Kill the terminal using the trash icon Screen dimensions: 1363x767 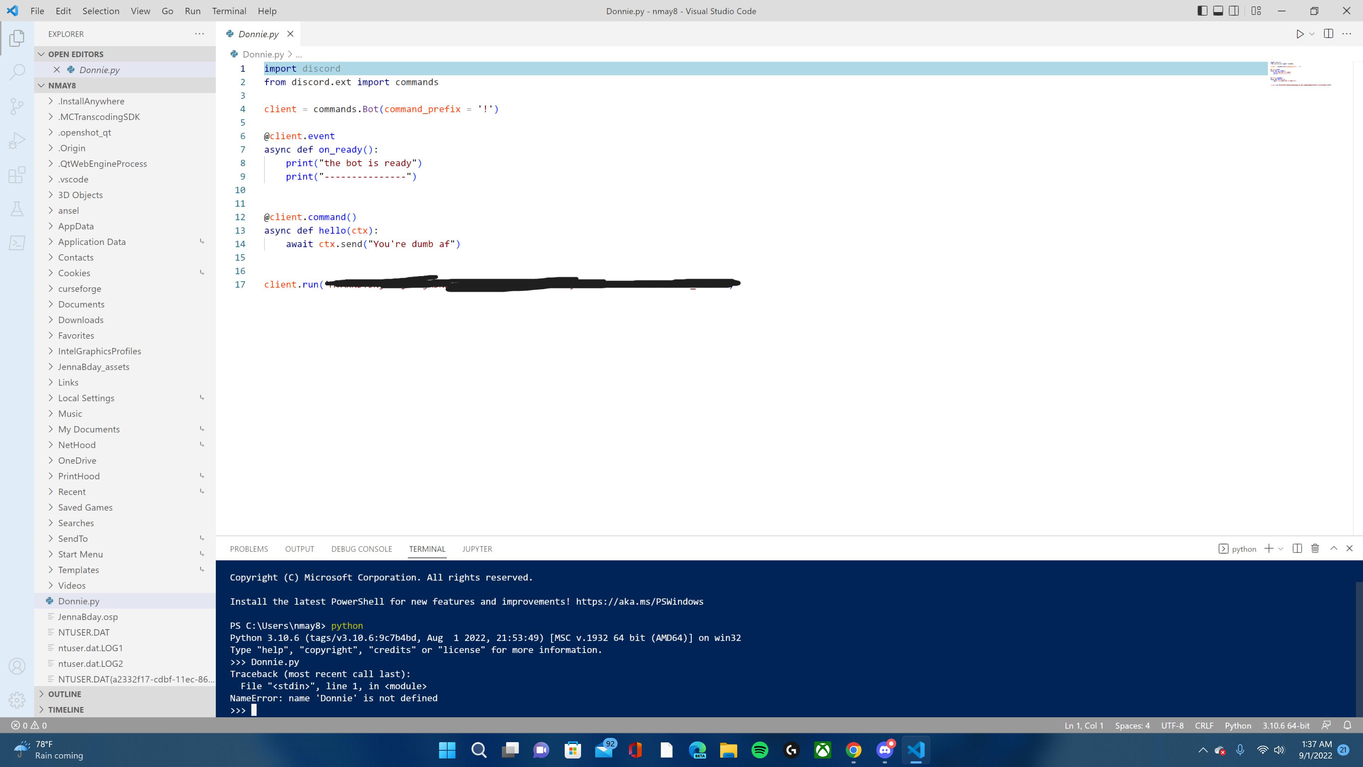[1315, 548]
